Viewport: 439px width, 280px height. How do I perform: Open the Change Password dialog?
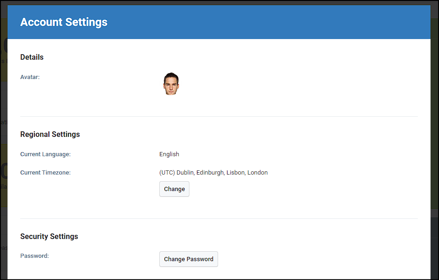click(188, 259)
